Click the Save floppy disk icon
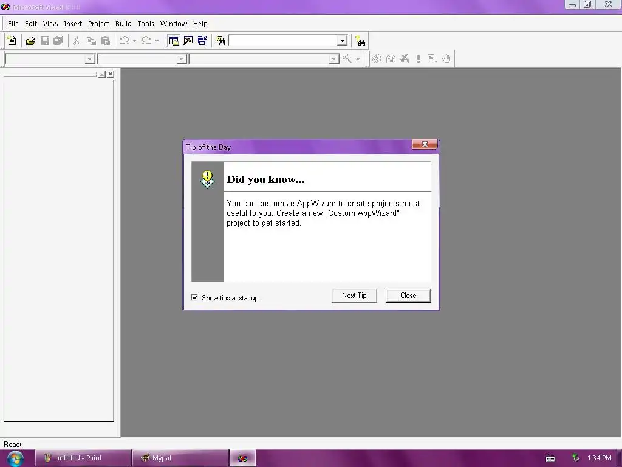 (x=45, y=41)
